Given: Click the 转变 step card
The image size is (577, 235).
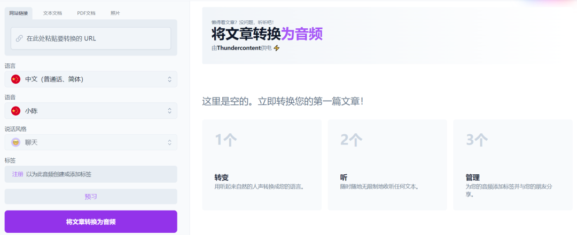Looking at the screenshot, I should pyautogui.click(x=262, y=165).
